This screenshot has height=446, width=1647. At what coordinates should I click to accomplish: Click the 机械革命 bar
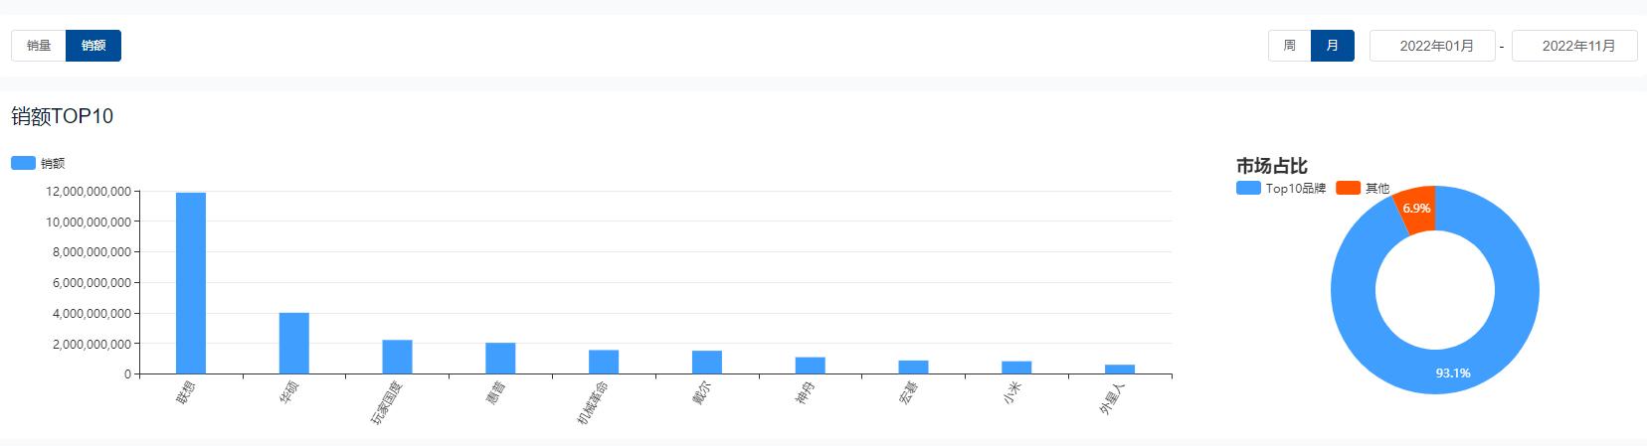pos(604,363)
